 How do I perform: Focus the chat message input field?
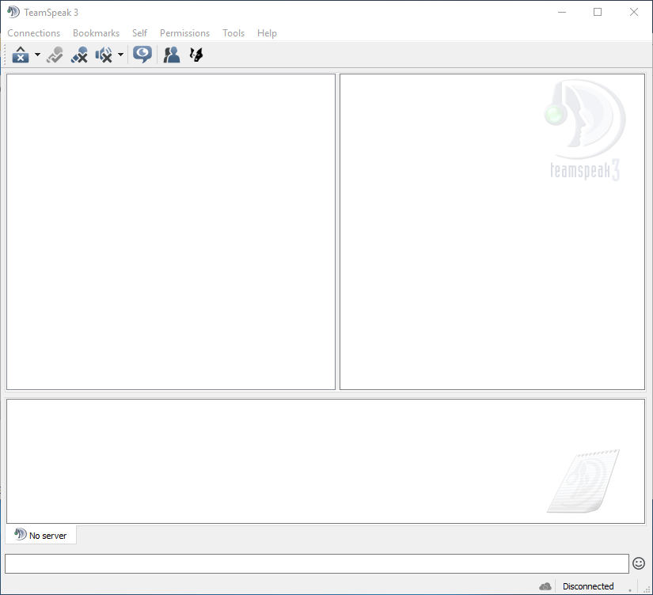(317, 563)
